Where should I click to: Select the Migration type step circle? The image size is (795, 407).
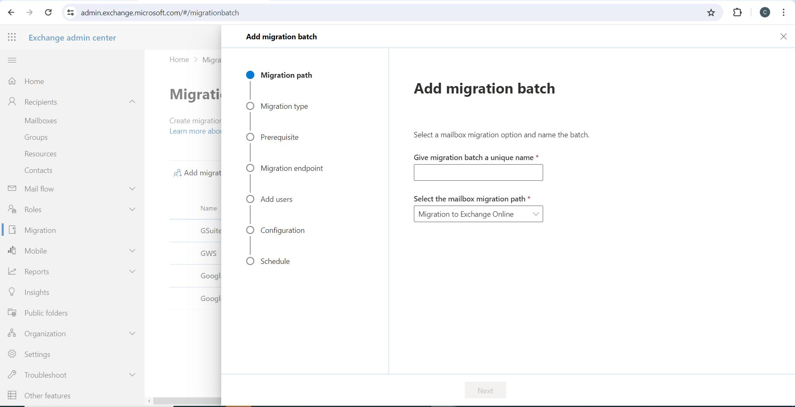pyautogui.click(x=250, y=106)
